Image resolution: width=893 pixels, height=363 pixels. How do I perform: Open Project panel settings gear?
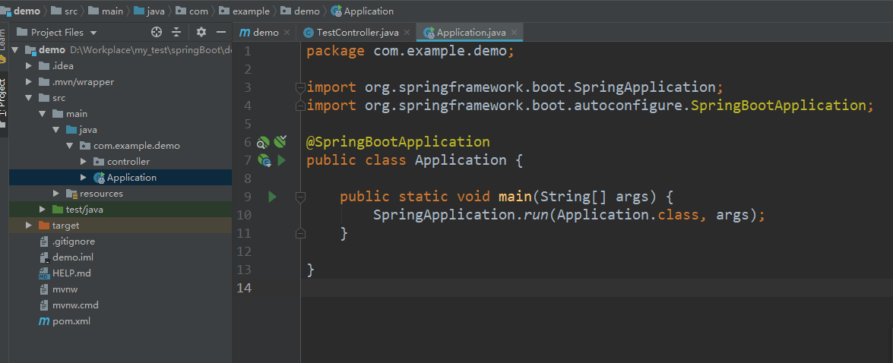[x=201, y=32]
